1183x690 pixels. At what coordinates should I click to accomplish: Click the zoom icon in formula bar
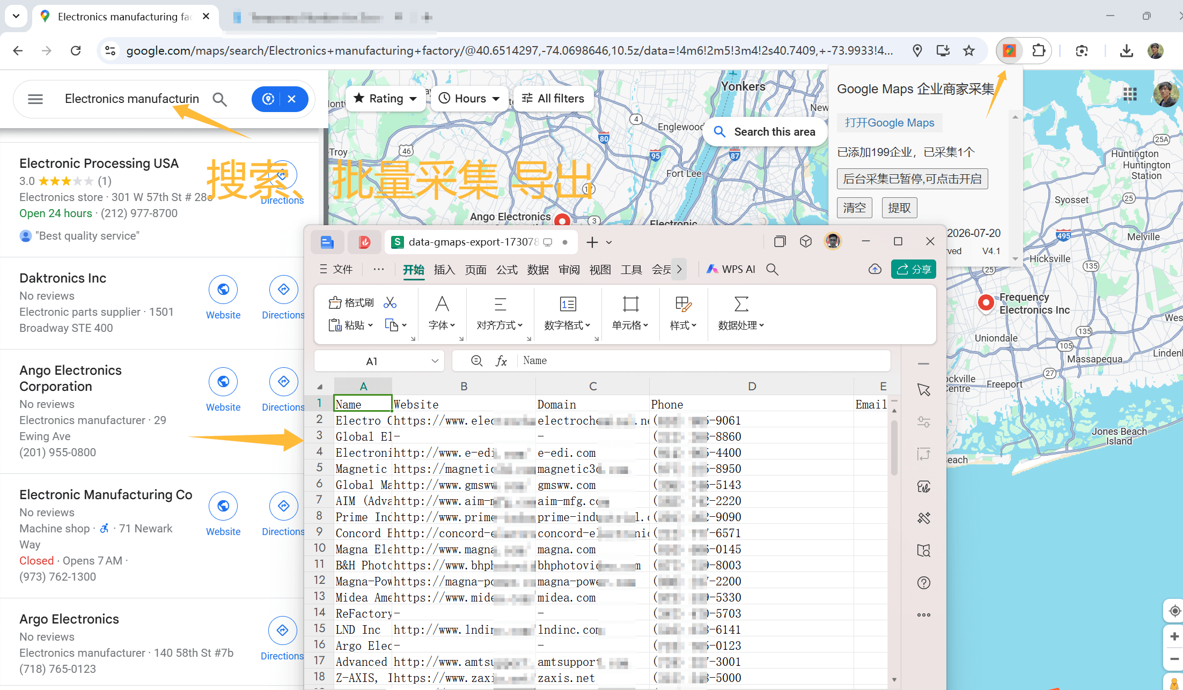(476, 361)
